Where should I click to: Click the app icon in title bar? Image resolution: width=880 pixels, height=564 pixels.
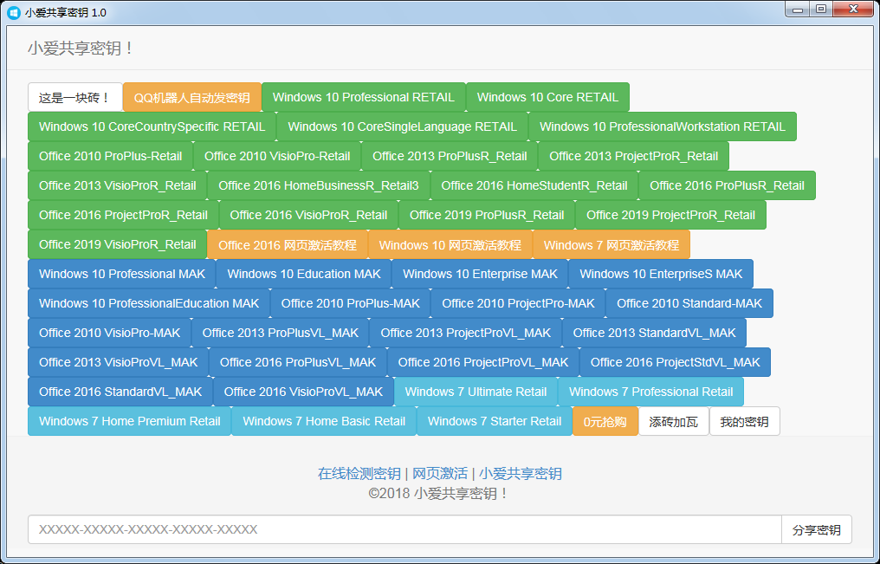tap(14, 12)
